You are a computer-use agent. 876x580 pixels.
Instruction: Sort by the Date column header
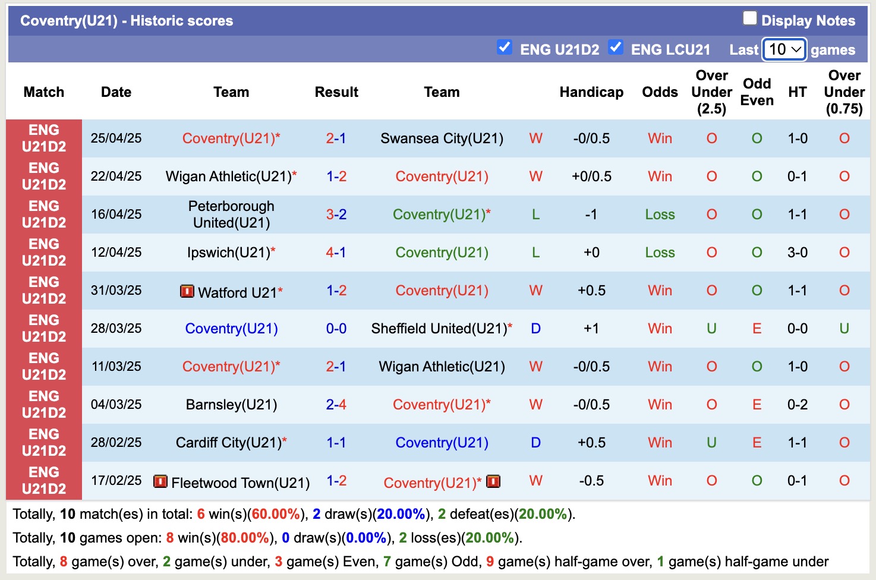pos(116,92)
